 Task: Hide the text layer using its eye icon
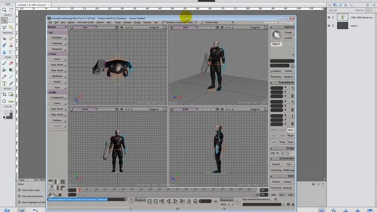(x=329, y=17)
